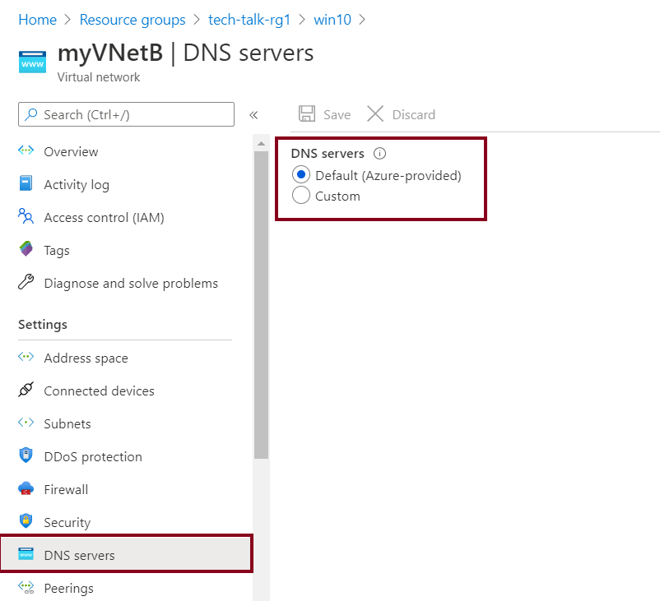Click the chevron after Resource groups breadcrumb

[197, 20]
